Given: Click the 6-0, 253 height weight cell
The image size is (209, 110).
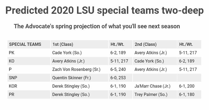Looking at the screenshot, I should click(x=118, y=78).
